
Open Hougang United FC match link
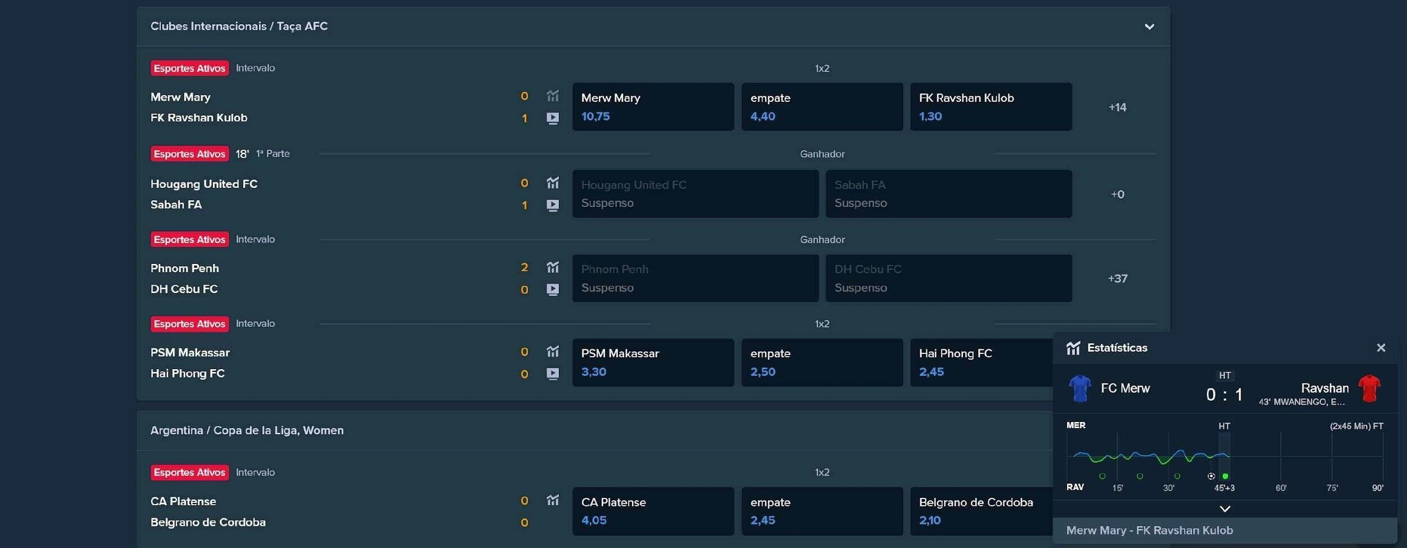coord(204,184)
